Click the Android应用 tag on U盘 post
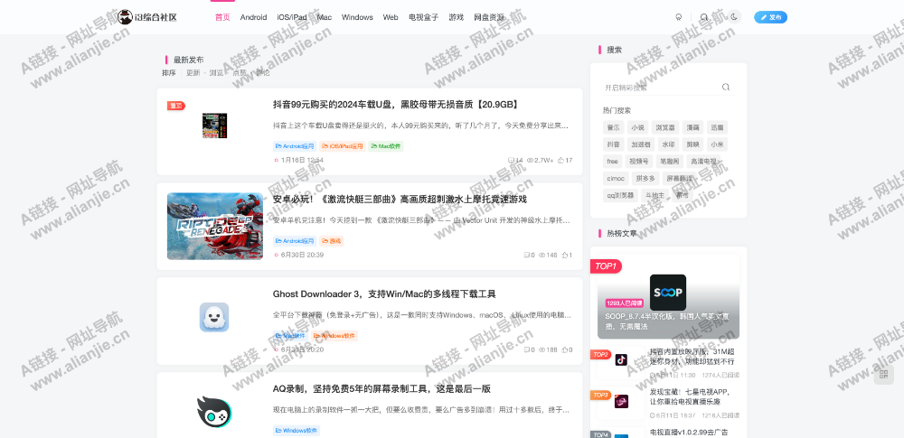The image size is (904, 438). pyautogui.click(x=295, y=146)
